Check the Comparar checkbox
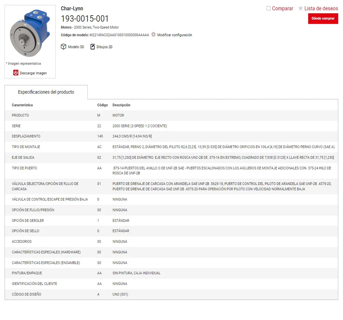Image resolution: width=343 pixels, height=320 pixels. coord(269,8)
